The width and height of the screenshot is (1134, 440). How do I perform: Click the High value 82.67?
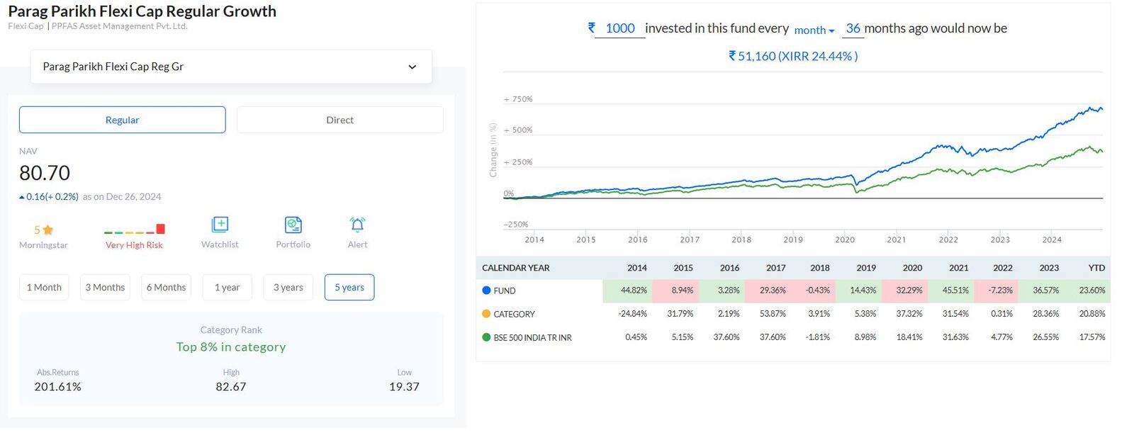click(x=231, y=387)
